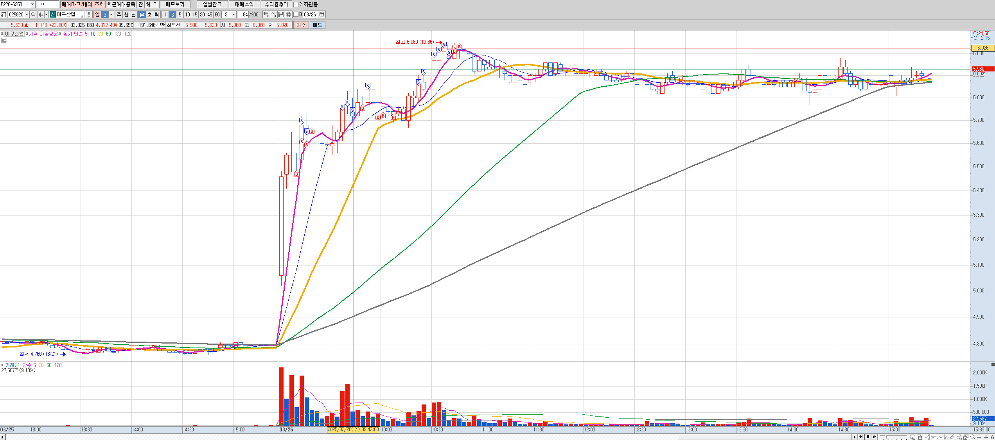
Task: Click the 메모보기 tab
Action: point(175,4)
